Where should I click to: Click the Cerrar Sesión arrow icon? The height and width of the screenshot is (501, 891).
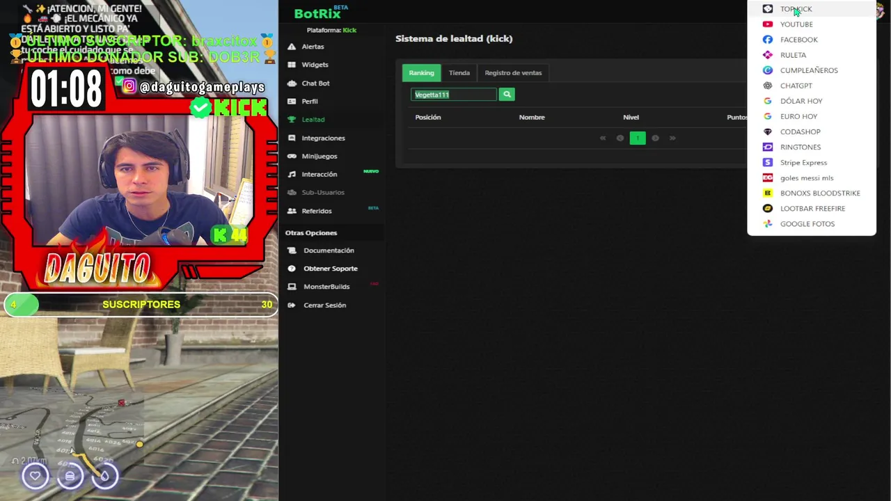coord(292,305)
